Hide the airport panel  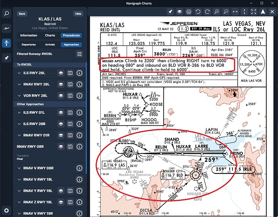pos(78,14)
